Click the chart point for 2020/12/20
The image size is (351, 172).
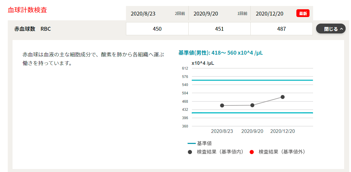pyautogui.click(x=282, y=97)
